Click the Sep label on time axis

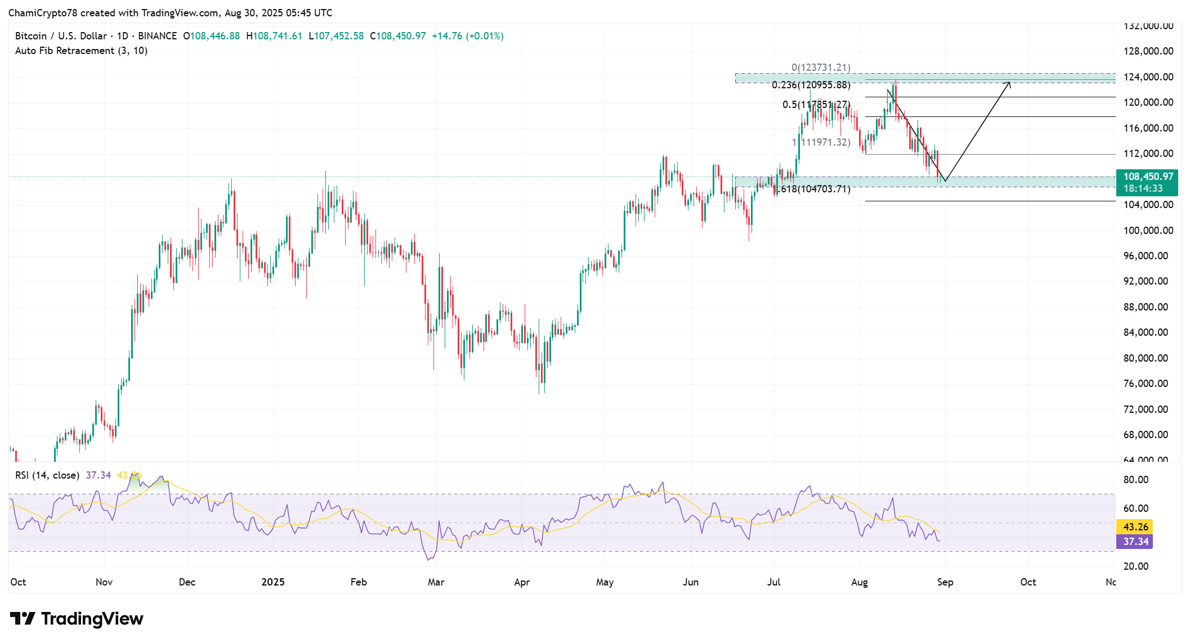tap(945, 582)
